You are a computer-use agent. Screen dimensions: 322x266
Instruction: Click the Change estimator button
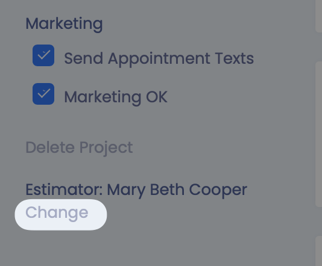point(61,215)
